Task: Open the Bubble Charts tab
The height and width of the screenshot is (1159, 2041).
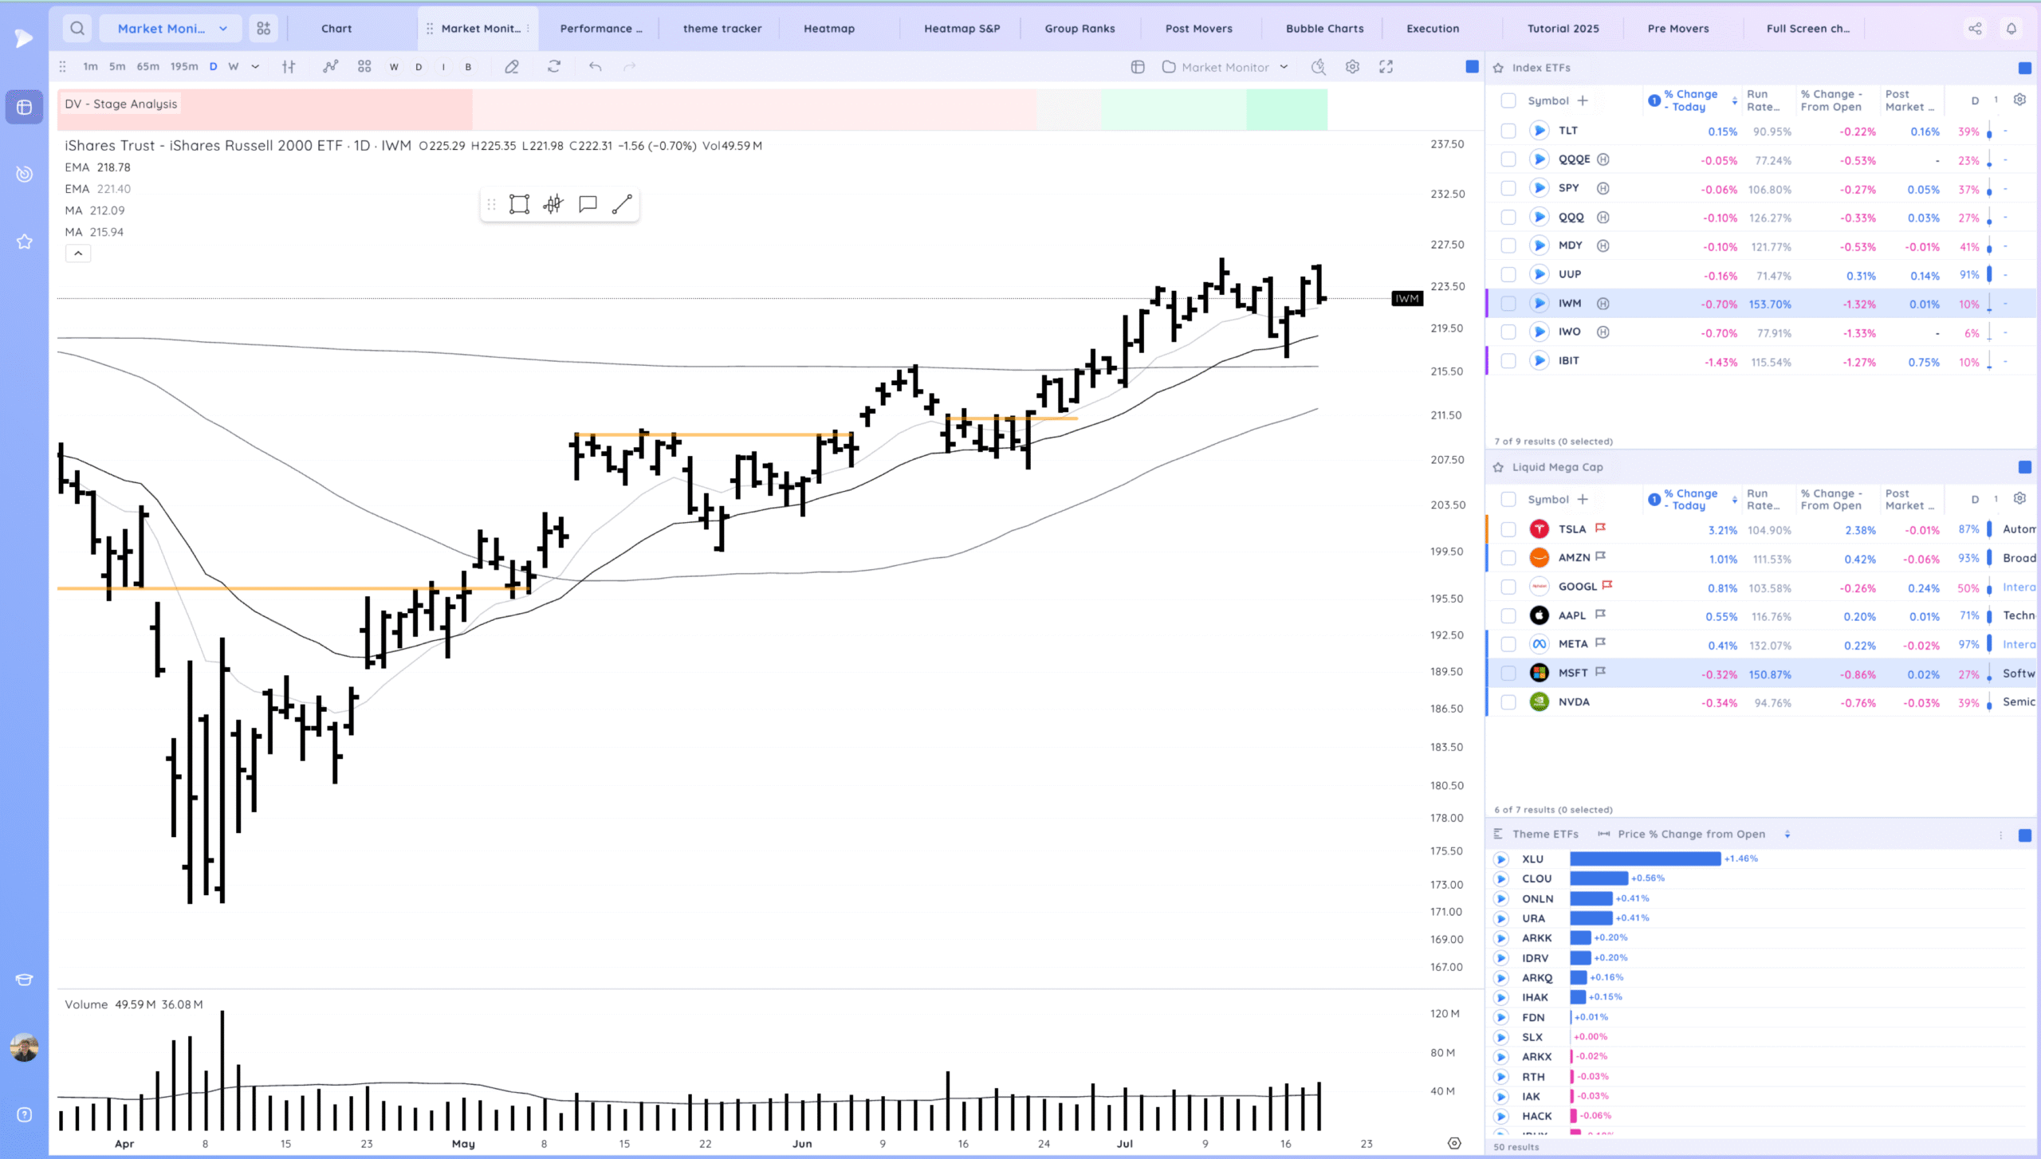Action: click(1324, 29)
